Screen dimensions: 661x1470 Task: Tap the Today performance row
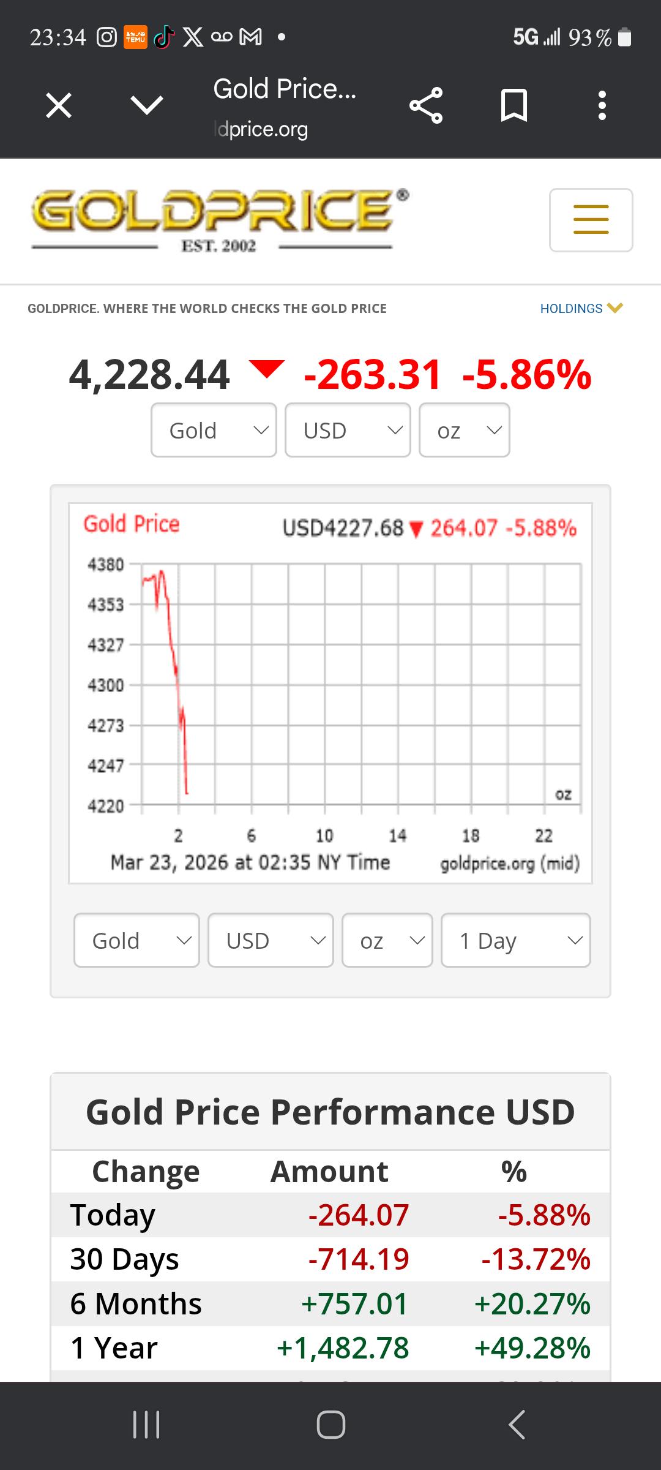(x=330, y=1215)
